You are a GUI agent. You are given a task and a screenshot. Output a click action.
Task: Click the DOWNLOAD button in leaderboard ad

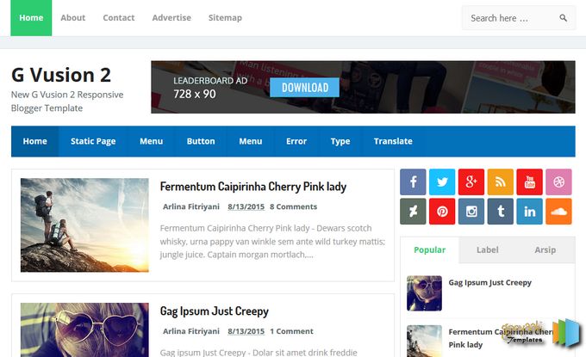pos(304,88)
